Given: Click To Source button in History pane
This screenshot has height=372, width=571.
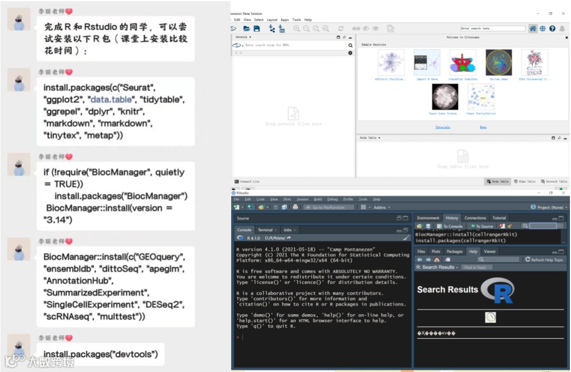Looking at the screenshot, I should click(x=482, y=226).
